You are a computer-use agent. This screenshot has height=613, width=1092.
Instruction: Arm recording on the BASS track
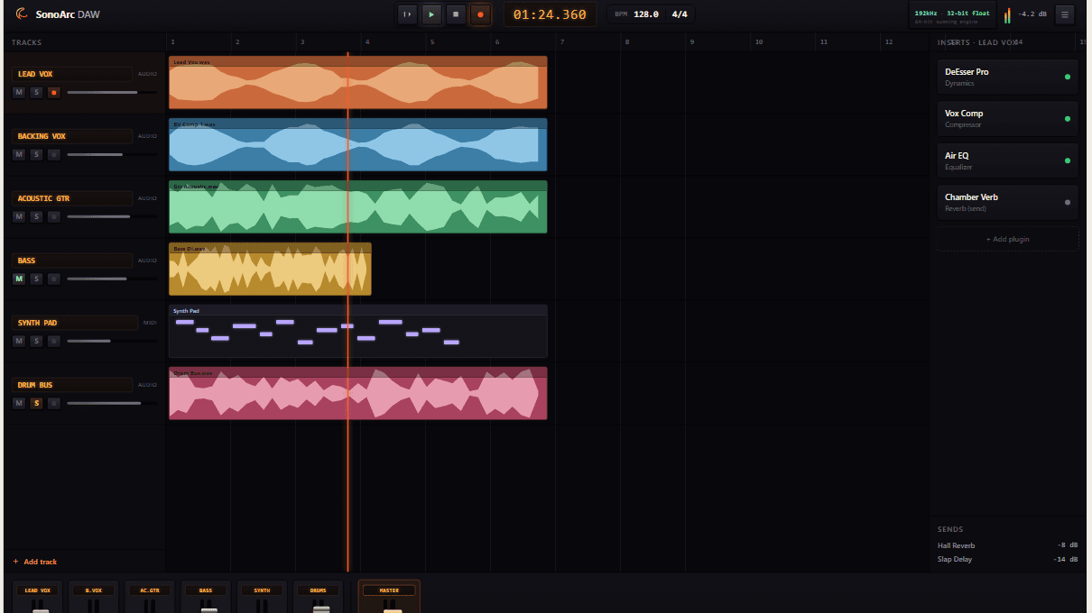point(53,279)
